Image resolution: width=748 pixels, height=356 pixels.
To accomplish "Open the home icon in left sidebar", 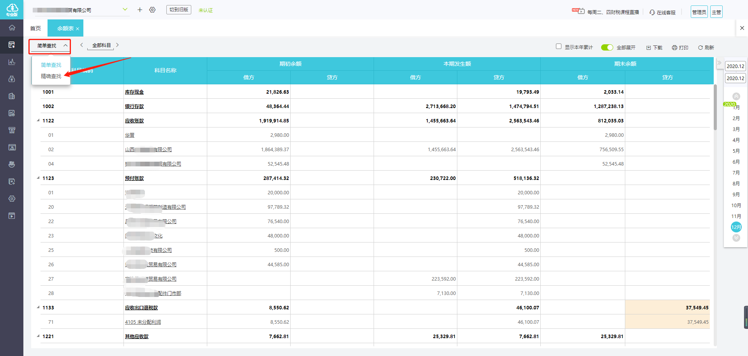I will click(x=12, y=28).
